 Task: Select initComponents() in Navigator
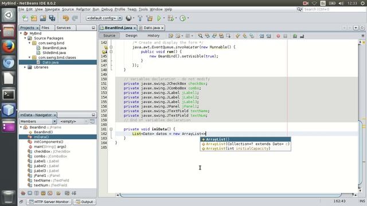click(48, 142)
